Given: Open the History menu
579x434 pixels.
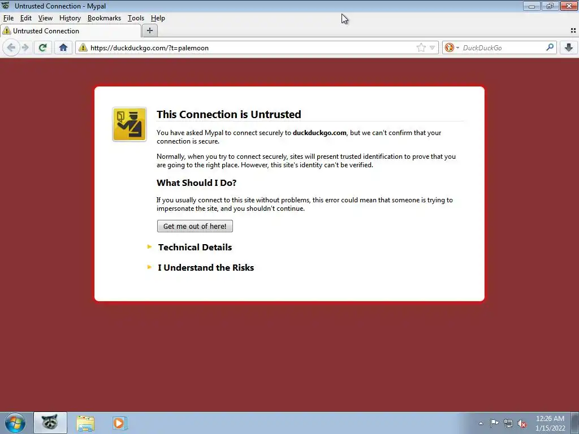Looking at the screenshot, I should pyautogui.click(x=70, y=18).
